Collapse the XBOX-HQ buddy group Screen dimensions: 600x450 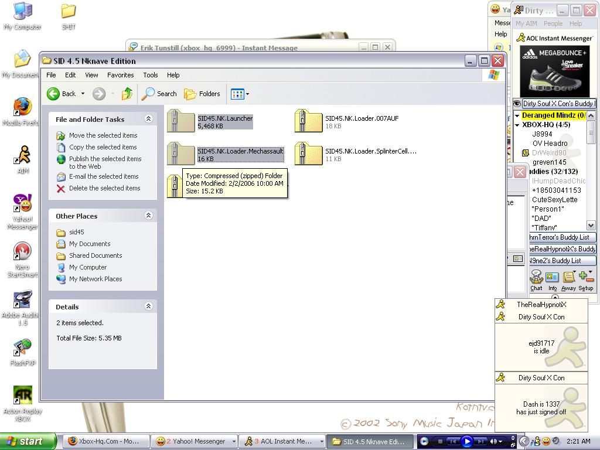pyautogui.click(x=517, y=125)
